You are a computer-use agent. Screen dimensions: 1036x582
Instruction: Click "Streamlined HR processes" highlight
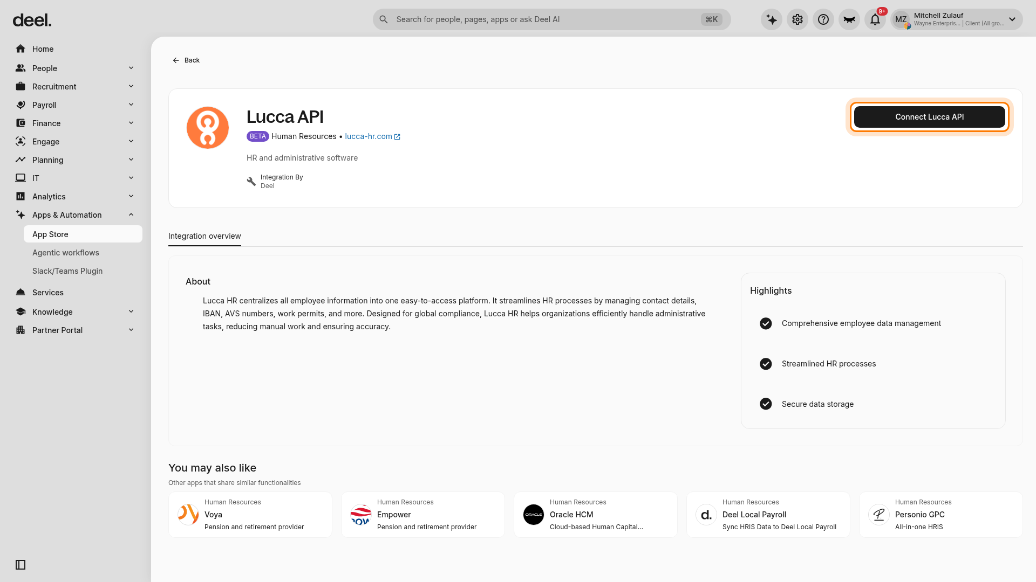[829, 364]
